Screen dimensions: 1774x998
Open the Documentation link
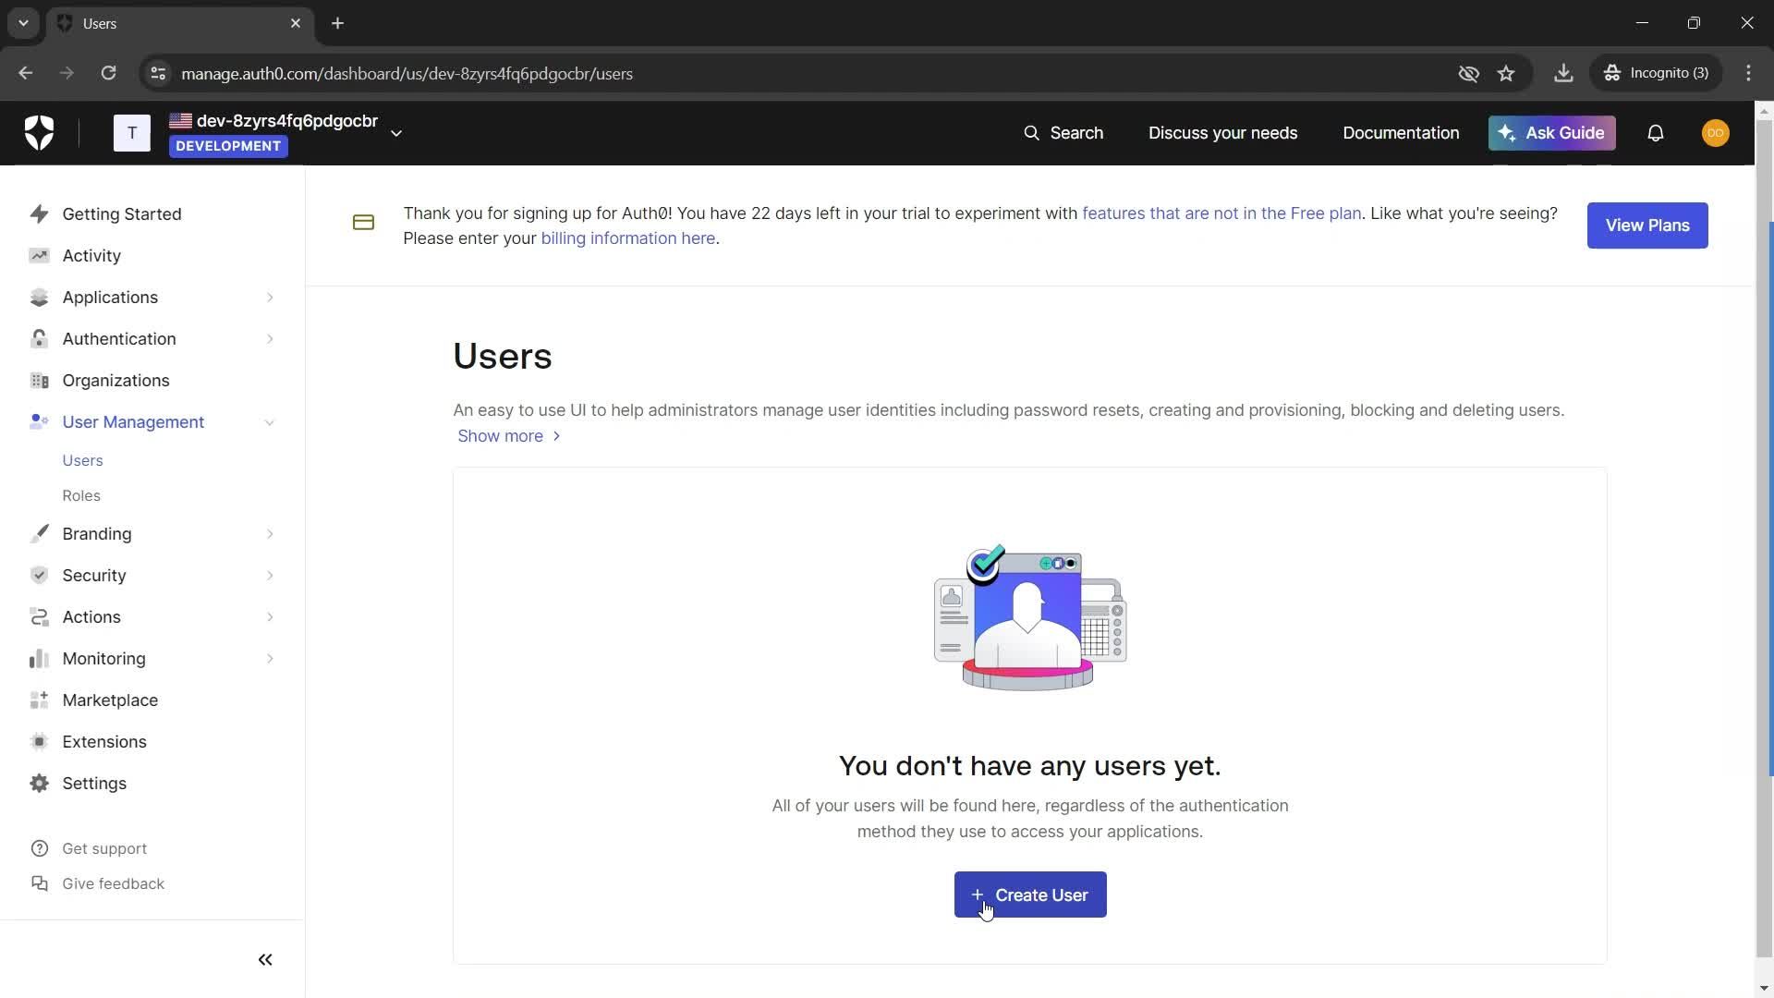1401,133
